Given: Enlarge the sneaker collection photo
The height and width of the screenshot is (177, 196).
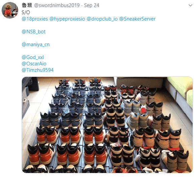Looking at the screenshot, I should point(107,125).
